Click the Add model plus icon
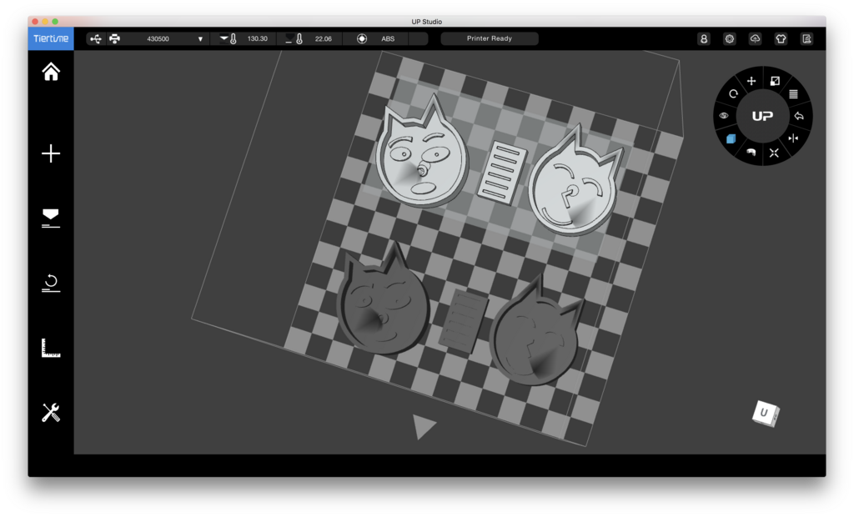 click(51, 153)
